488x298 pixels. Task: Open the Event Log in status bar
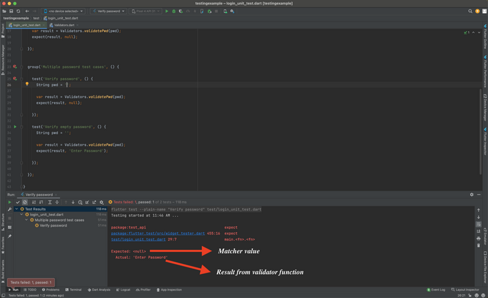[437, 290]
